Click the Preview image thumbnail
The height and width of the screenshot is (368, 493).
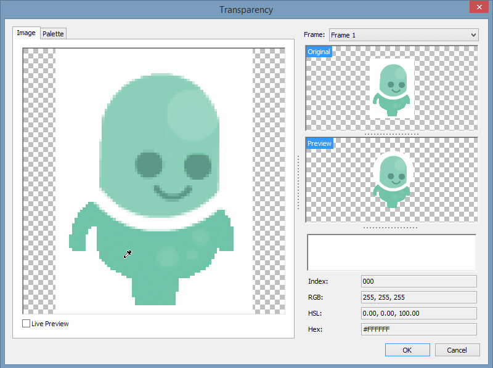pos(391,182)
